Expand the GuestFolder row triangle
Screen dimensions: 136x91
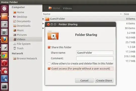43,19
